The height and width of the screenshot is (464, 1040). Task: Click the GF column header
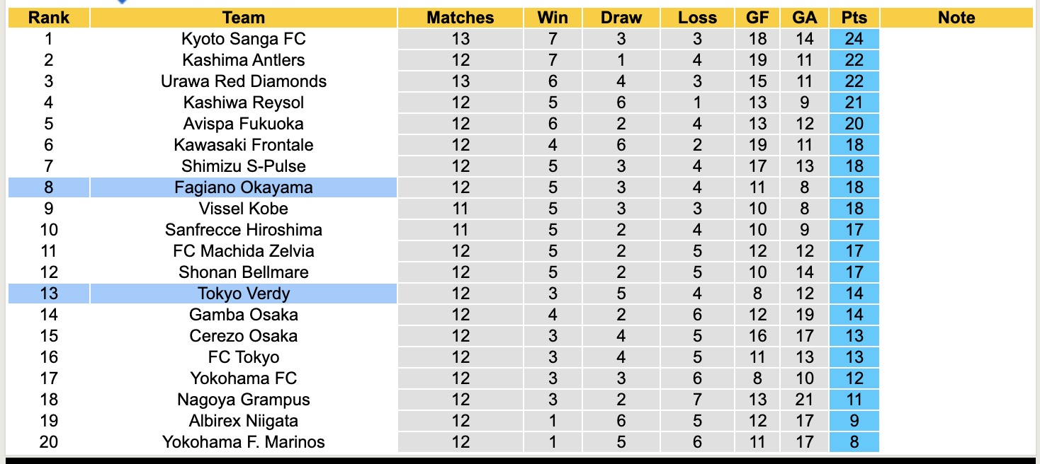pos(757,18)
